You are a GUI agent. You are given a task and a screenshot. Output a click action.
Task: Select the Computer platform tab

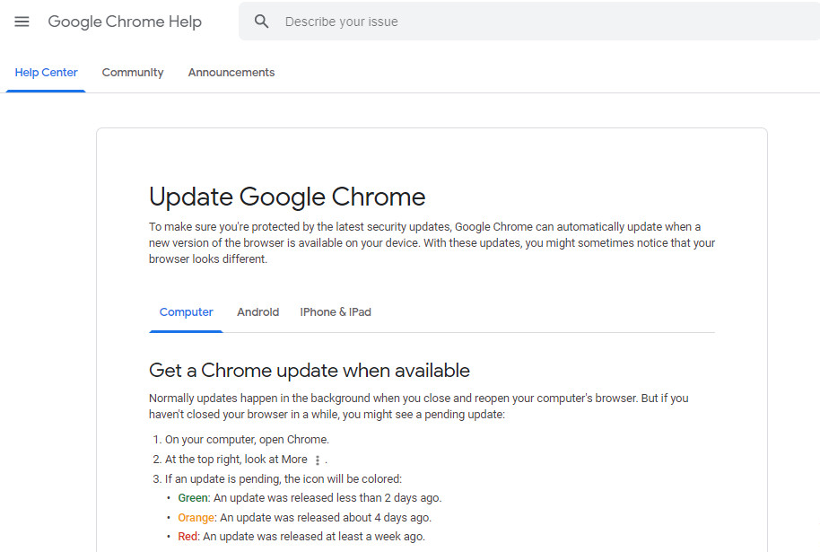point(187,311)
